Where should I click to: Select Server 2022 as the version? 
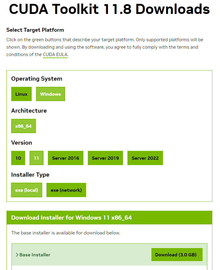145,158
